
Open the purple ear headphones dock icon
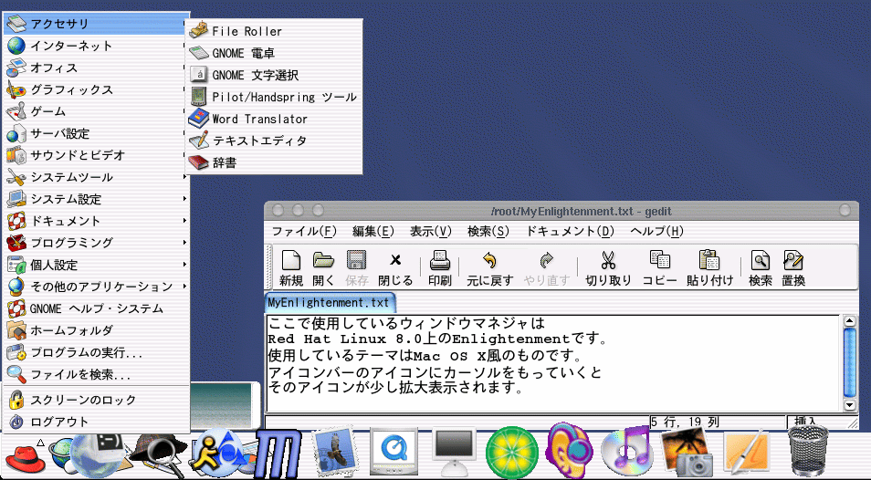pyautogui.click(x=569, y=451)
